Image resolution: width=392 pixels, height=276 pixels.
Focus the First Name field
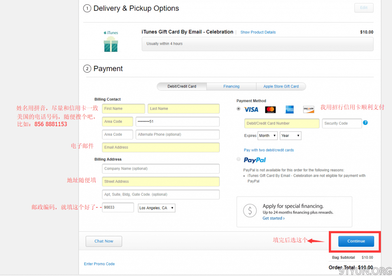pos(124,109)
